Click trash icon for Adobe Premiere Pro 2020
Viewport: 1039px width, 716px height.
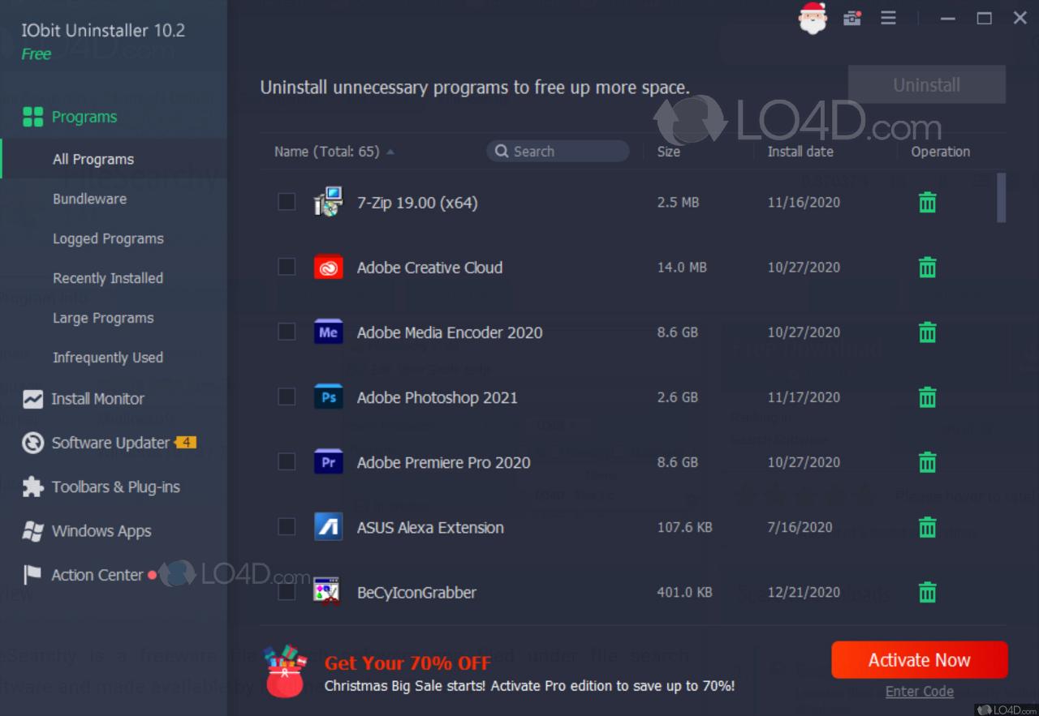pos(927,462)
